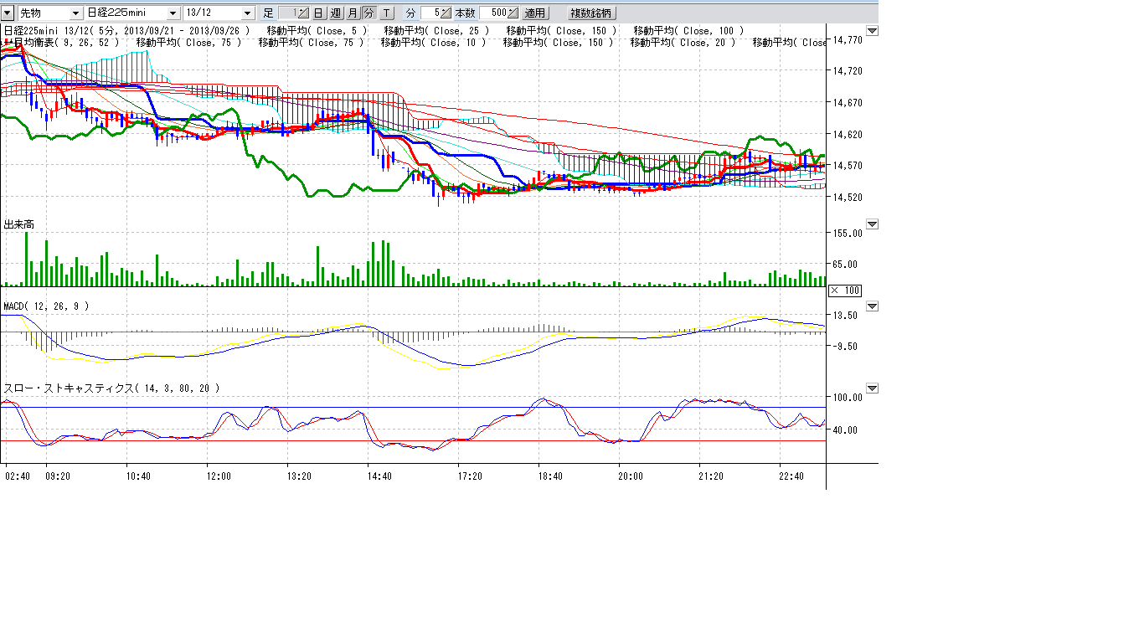The width and height of the screenshot is (1144, 643).
Task: Open the MACD panel options arrow
Action: (x=872, y=306)
